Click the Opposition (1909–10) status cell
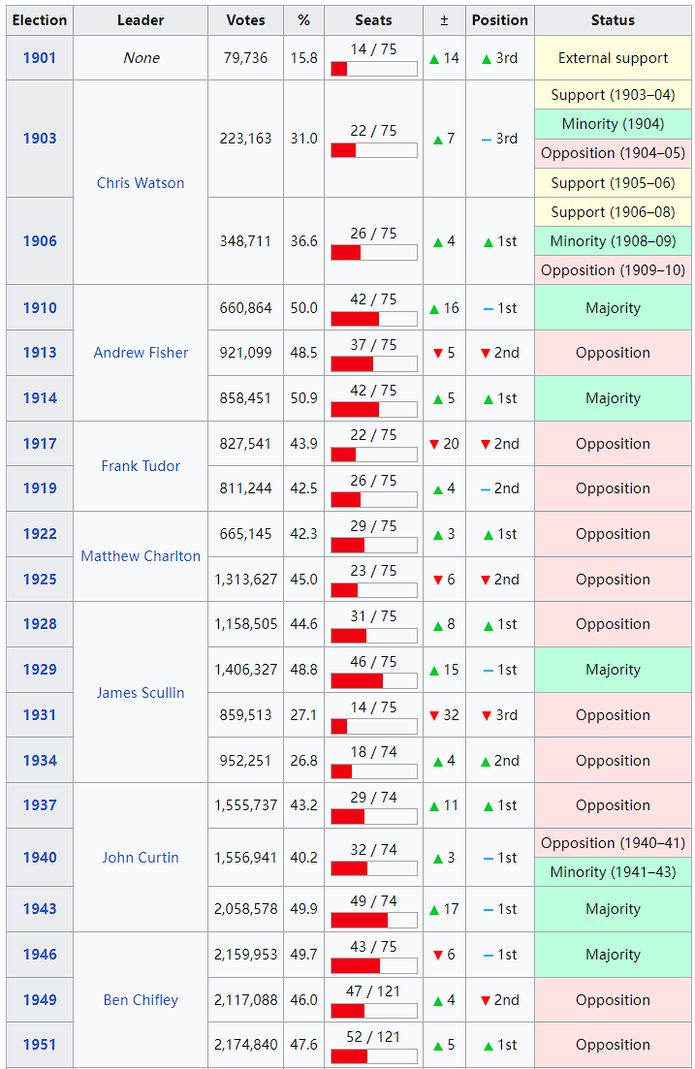The height and width of the screenshot is (1069, 695). pos(613,270)
